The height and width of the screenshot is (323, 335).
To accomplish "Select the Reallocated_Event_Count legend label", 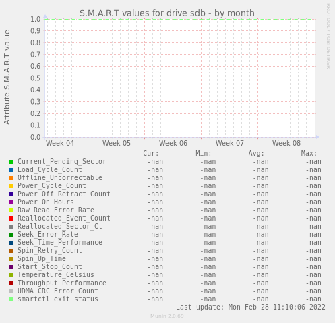I will 64,218.
